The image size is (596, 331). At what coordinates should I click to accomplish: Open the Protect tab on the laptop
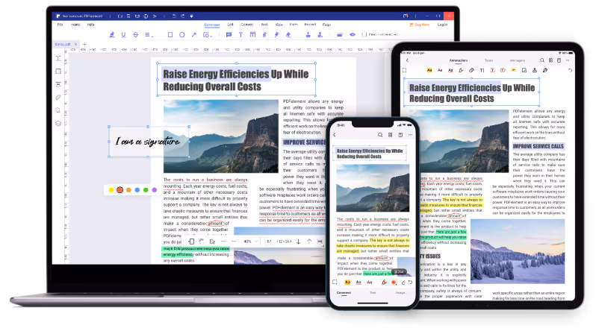point(310,25)
